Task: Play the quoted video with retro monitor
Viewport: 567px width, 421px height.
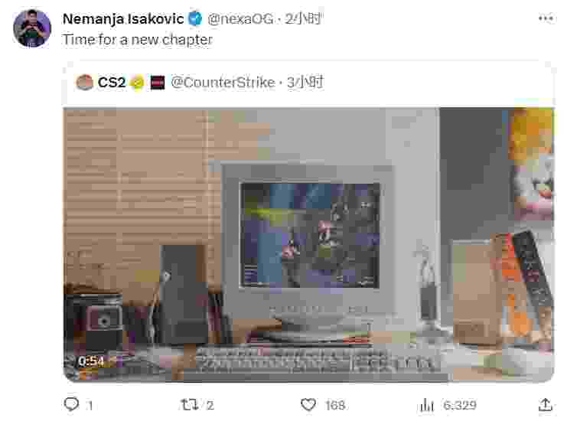Action: click(308, 244)
